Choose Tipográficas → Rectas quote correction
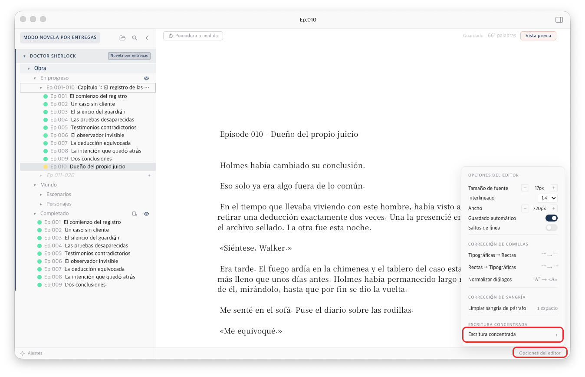Screen dimensions: 585x377 coord(513,255)
